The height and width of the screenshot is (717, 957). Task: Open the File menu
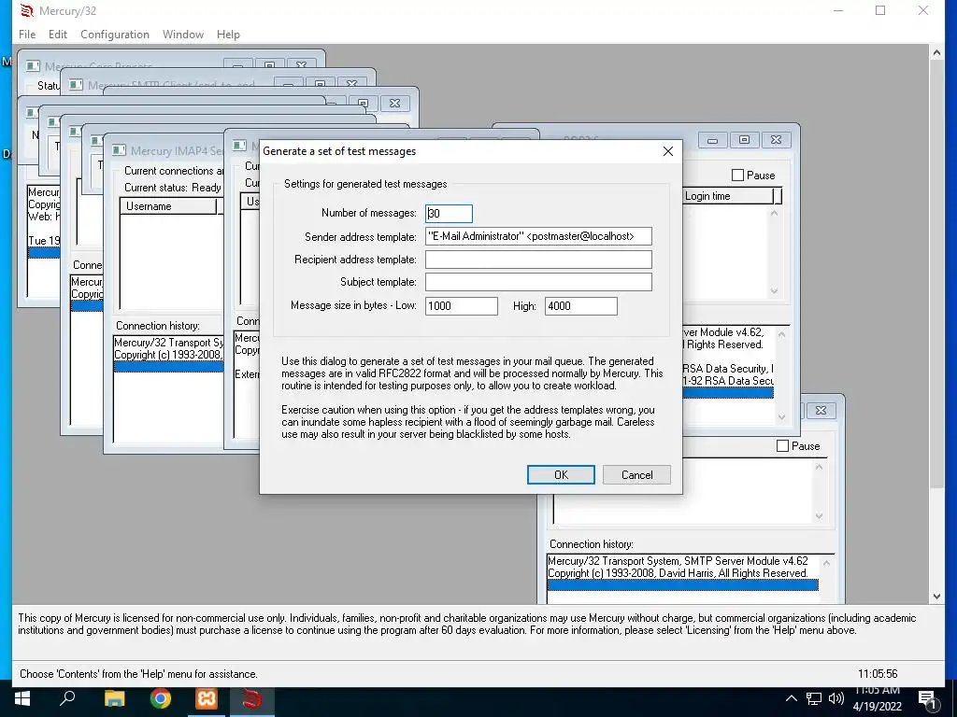coord(27,35)
